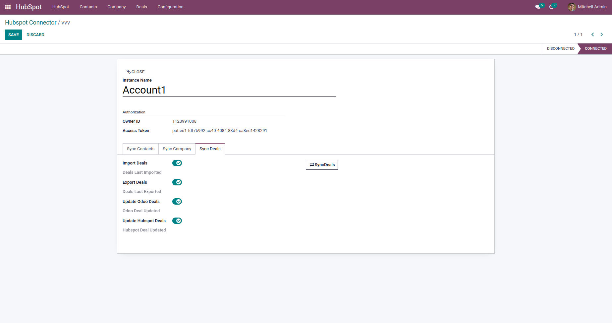The width and height of the screenshot is (612, 323).
Task: Disable the Update Hubspot Deals switch
Action: pos(177,221)
